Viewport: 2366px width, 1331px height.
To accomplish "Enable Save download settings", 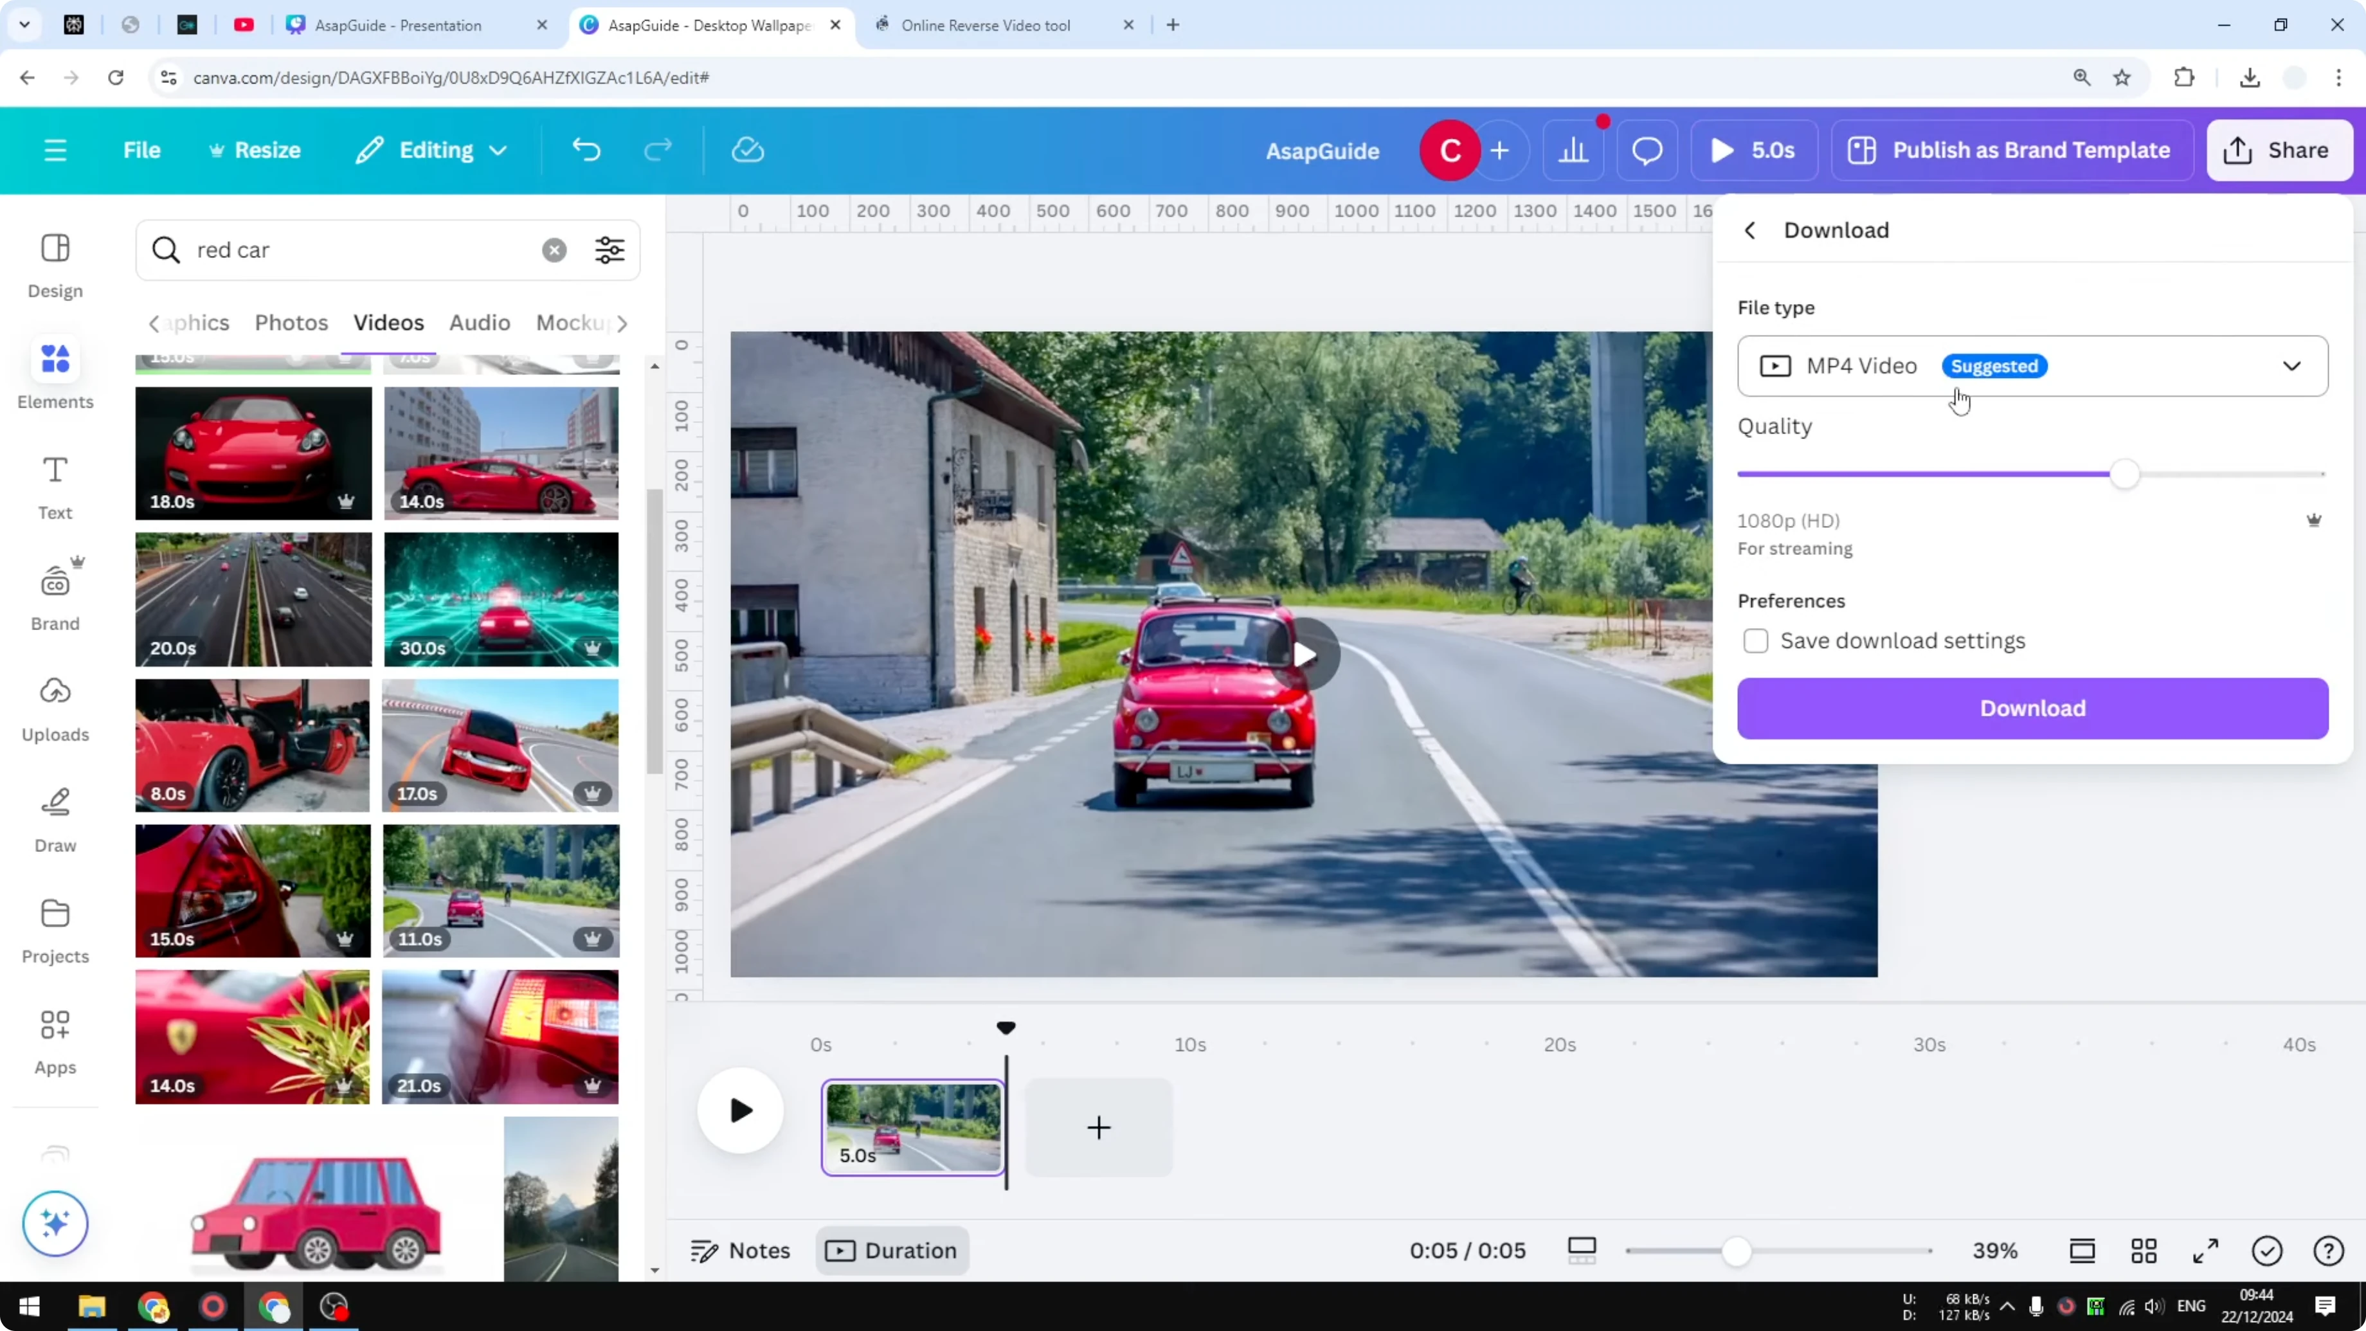I will (1755, 640).
